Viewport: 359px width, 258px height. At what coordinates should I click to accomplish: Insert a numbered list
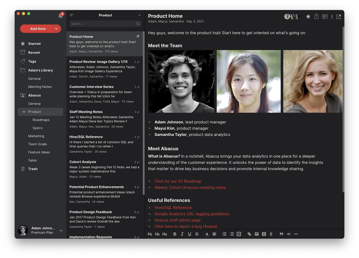click(225, 234)
